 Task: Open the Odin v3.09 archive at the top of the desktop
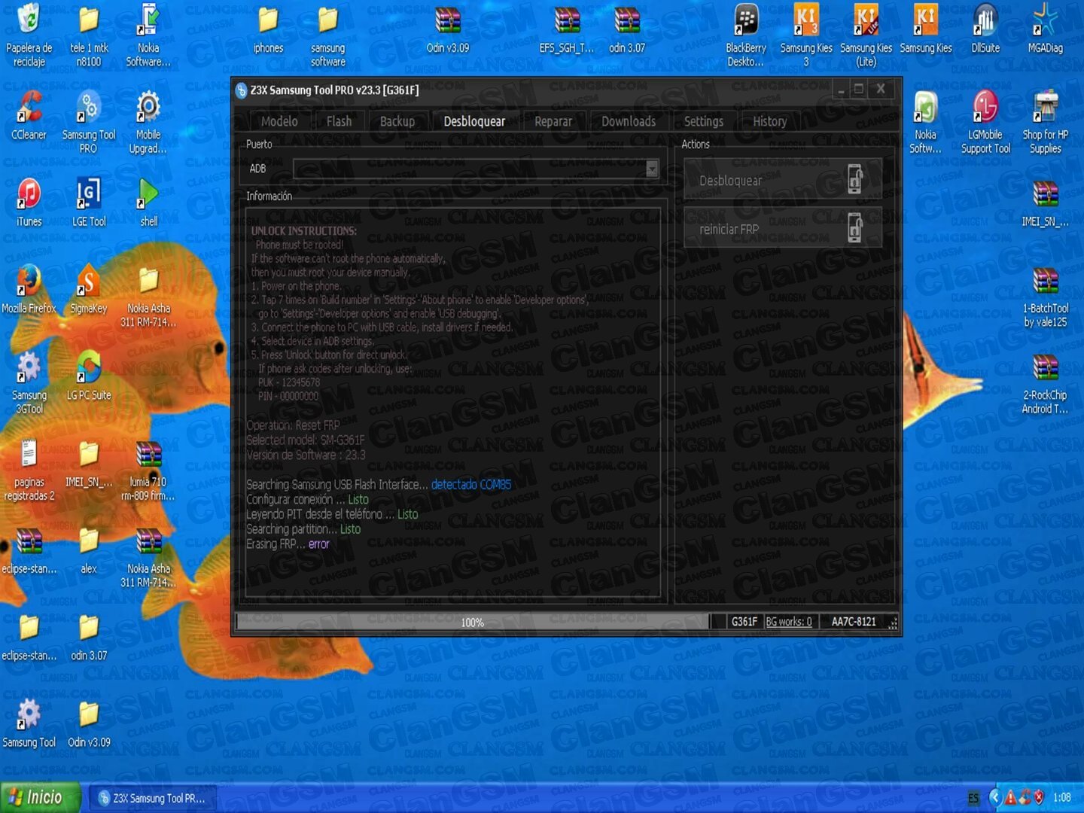448,30
